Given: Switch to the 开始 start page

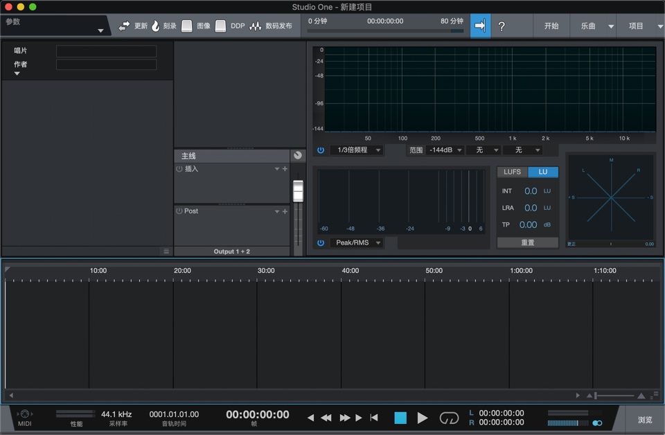Looking at the screenshot, I should click(551, 26).
